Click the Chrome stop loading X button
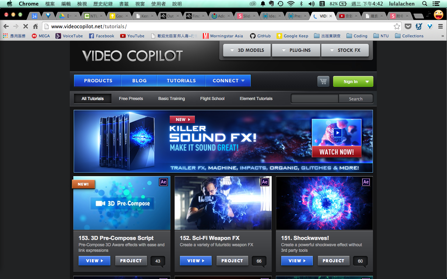 coord(25,27)
